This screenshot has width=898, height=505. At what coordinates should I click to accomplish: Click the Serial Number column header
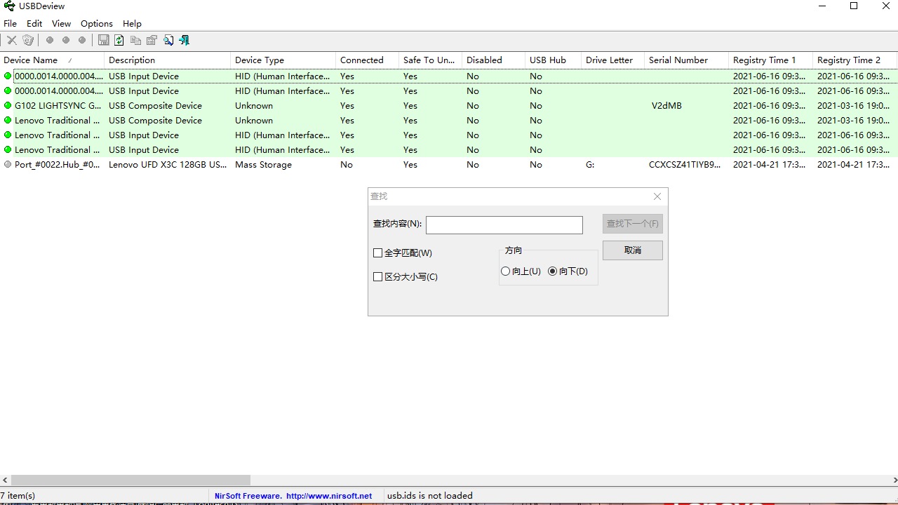[678, 60]
